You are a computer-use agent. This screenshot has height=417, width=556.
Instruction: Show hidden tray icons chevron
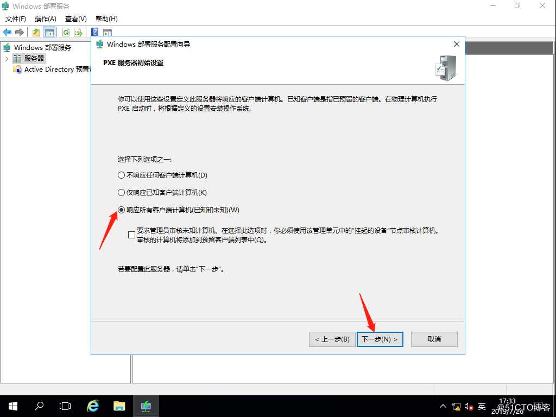pos(443,406)
